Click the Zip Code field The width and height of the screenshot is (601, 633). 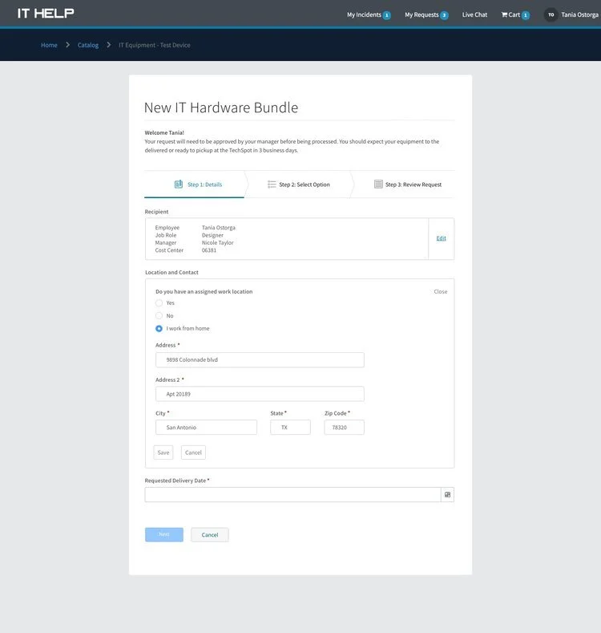(344, 428)
